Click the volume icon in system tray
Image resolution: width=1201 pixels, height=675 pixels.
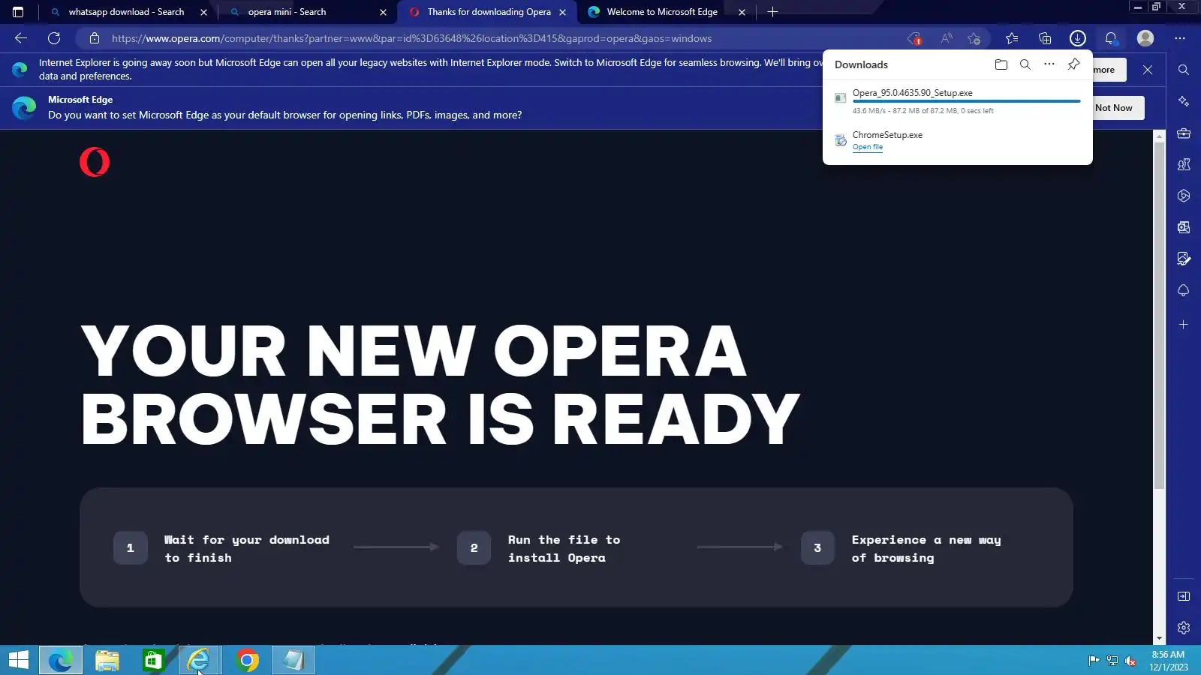point(1130,661)
